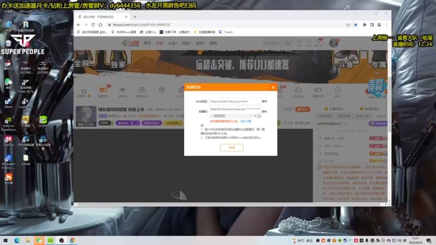Open the Wallpaper Engine desktop shortcut

pos(8,162)
